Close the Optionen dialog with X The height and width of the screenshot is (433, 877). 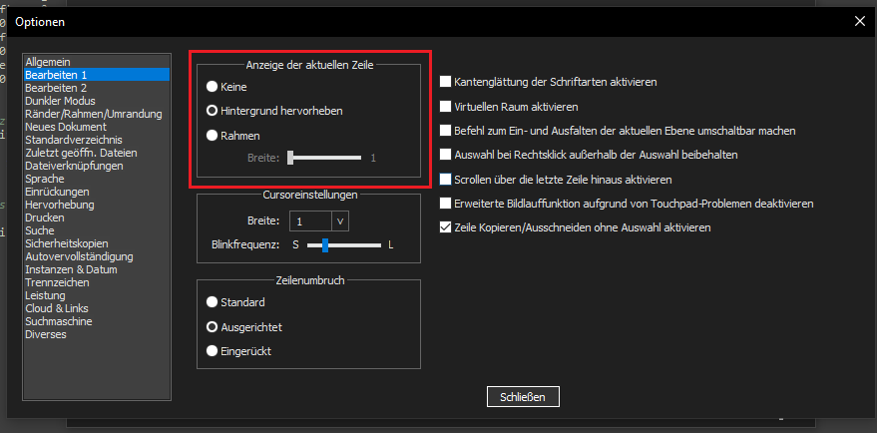point(860,22)
